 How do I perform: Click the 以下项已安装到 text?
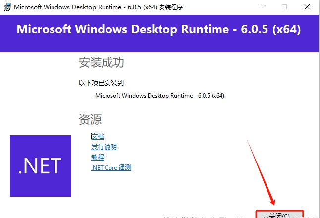pos(101,83)
